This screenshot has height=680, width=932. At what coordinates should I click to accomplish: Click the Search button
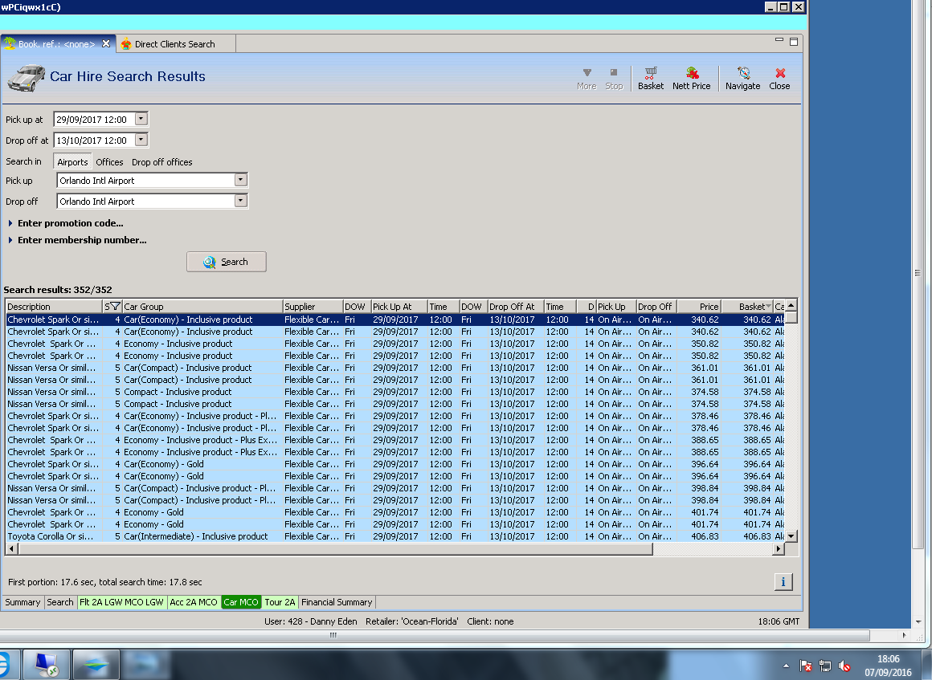[226, 262]
